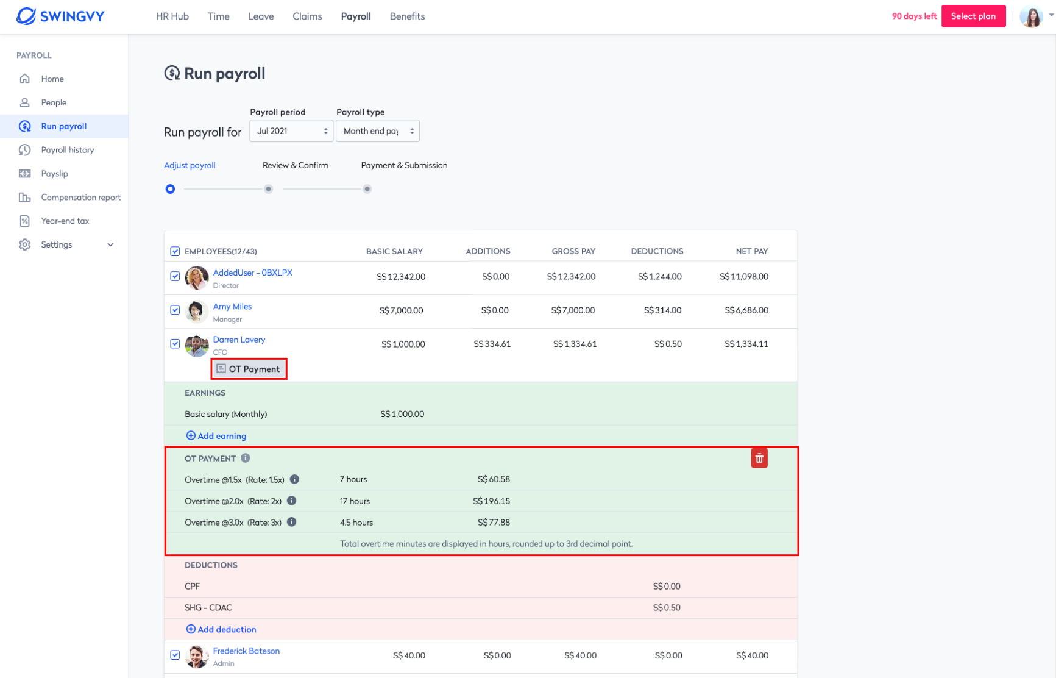1056x678 pixels.
Task: Open Amy Miles employee link
Action: (232, 307)
